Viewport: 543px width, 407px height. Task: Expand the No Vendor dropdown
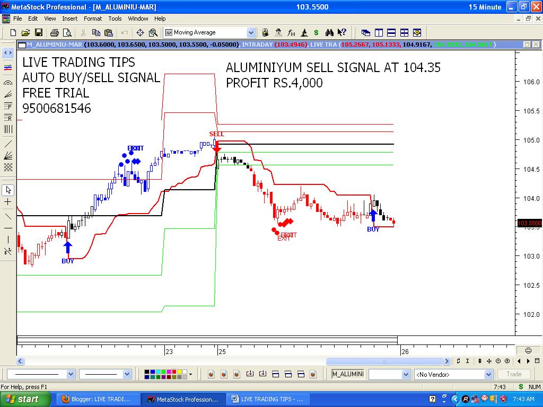(x=488, y=374)
